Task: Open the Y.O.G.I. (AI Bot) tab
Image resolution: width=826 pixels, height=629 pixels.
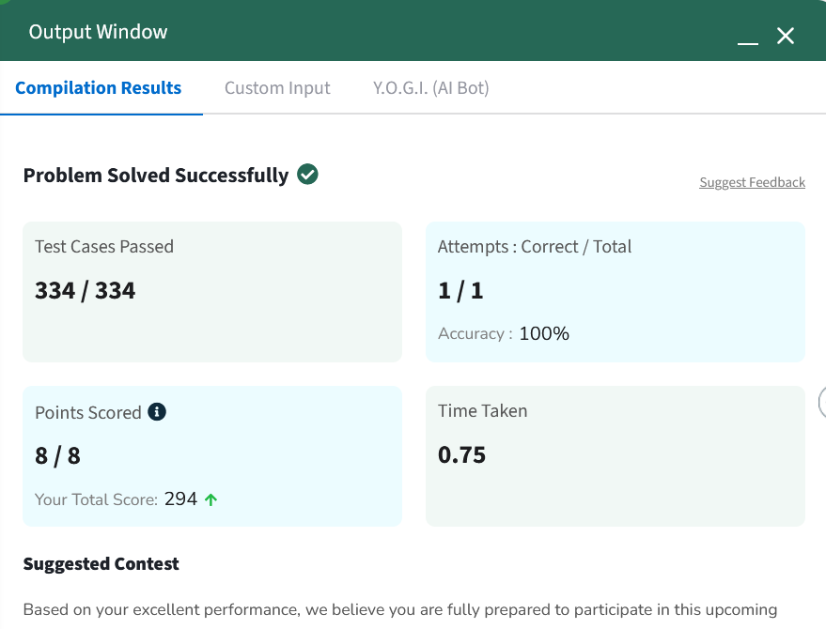Action: [x=431, y=88]
